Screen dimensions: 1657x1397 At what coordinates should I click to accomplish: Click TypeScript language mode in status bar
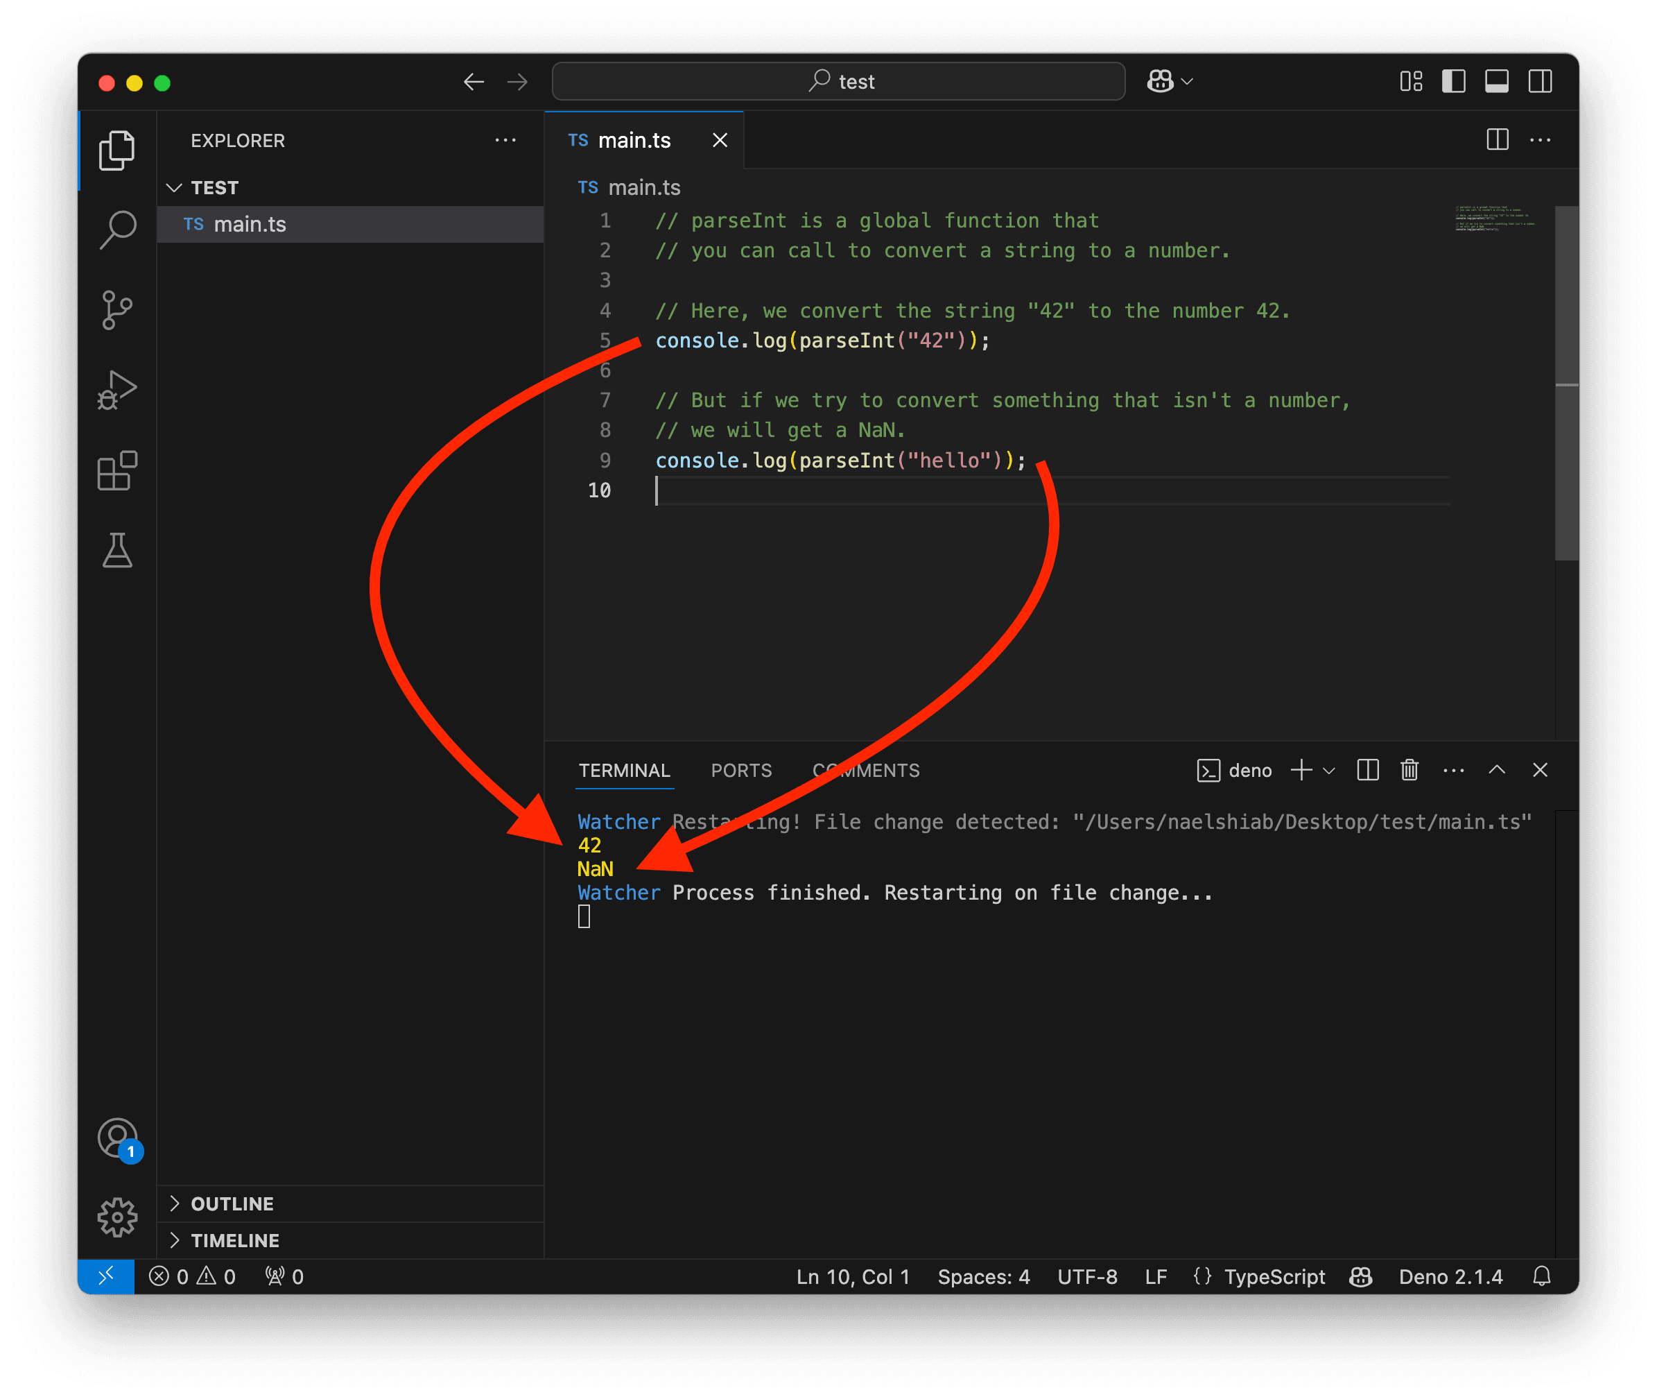[1274, 1276]
